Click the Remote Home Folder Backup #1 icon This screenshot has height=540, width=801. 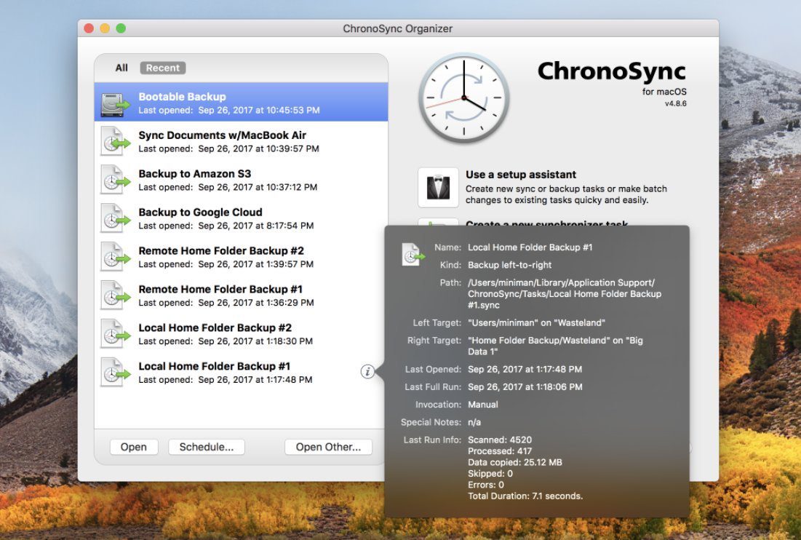tap(115, 295)
